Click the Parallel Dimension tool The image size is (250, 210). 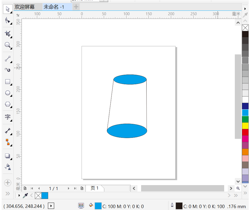pyautogui.click(x=7, y=131)
